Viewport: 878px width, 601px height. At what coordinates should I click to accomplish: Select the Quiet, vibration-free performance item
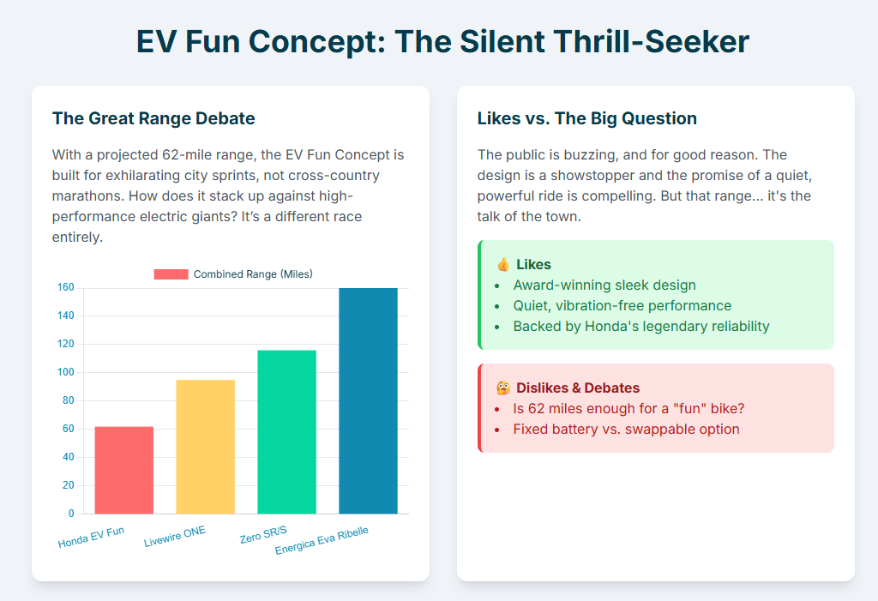tap(622, 306)
